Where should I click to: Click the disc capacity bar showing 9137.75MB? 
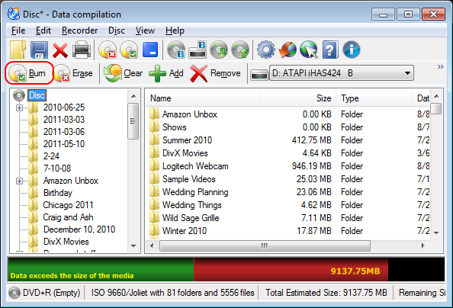pos(226,270)
